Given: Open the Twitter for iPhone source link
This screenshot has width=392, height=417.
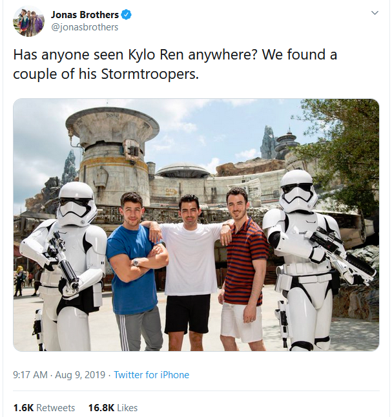Looking at the screenshot, I should point(151,375).
